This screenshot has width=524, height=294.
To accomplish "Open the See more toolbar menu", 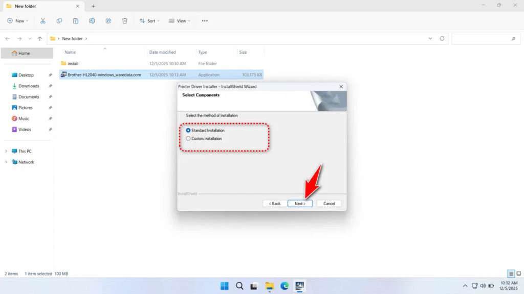I will click(204, 20).
